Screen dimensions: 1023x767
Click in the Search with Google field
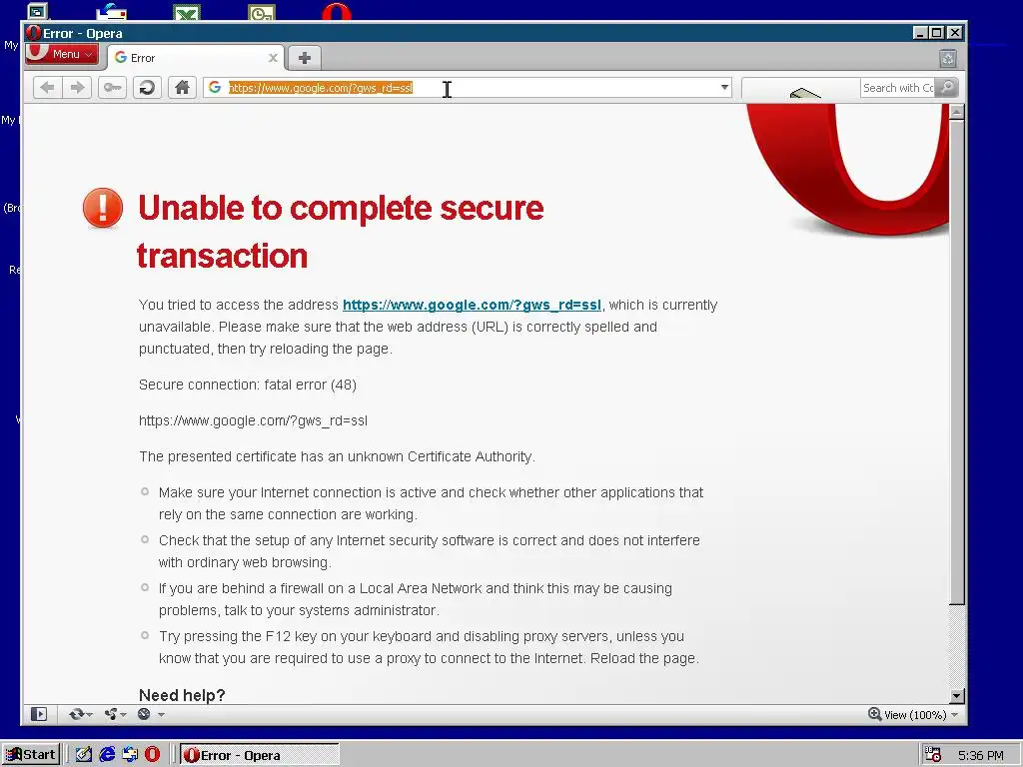tap(897, 88)
